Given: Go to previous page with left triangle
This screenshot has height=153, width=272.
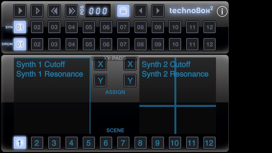Looking at the screenshot, I should click(x=140, y=11).
